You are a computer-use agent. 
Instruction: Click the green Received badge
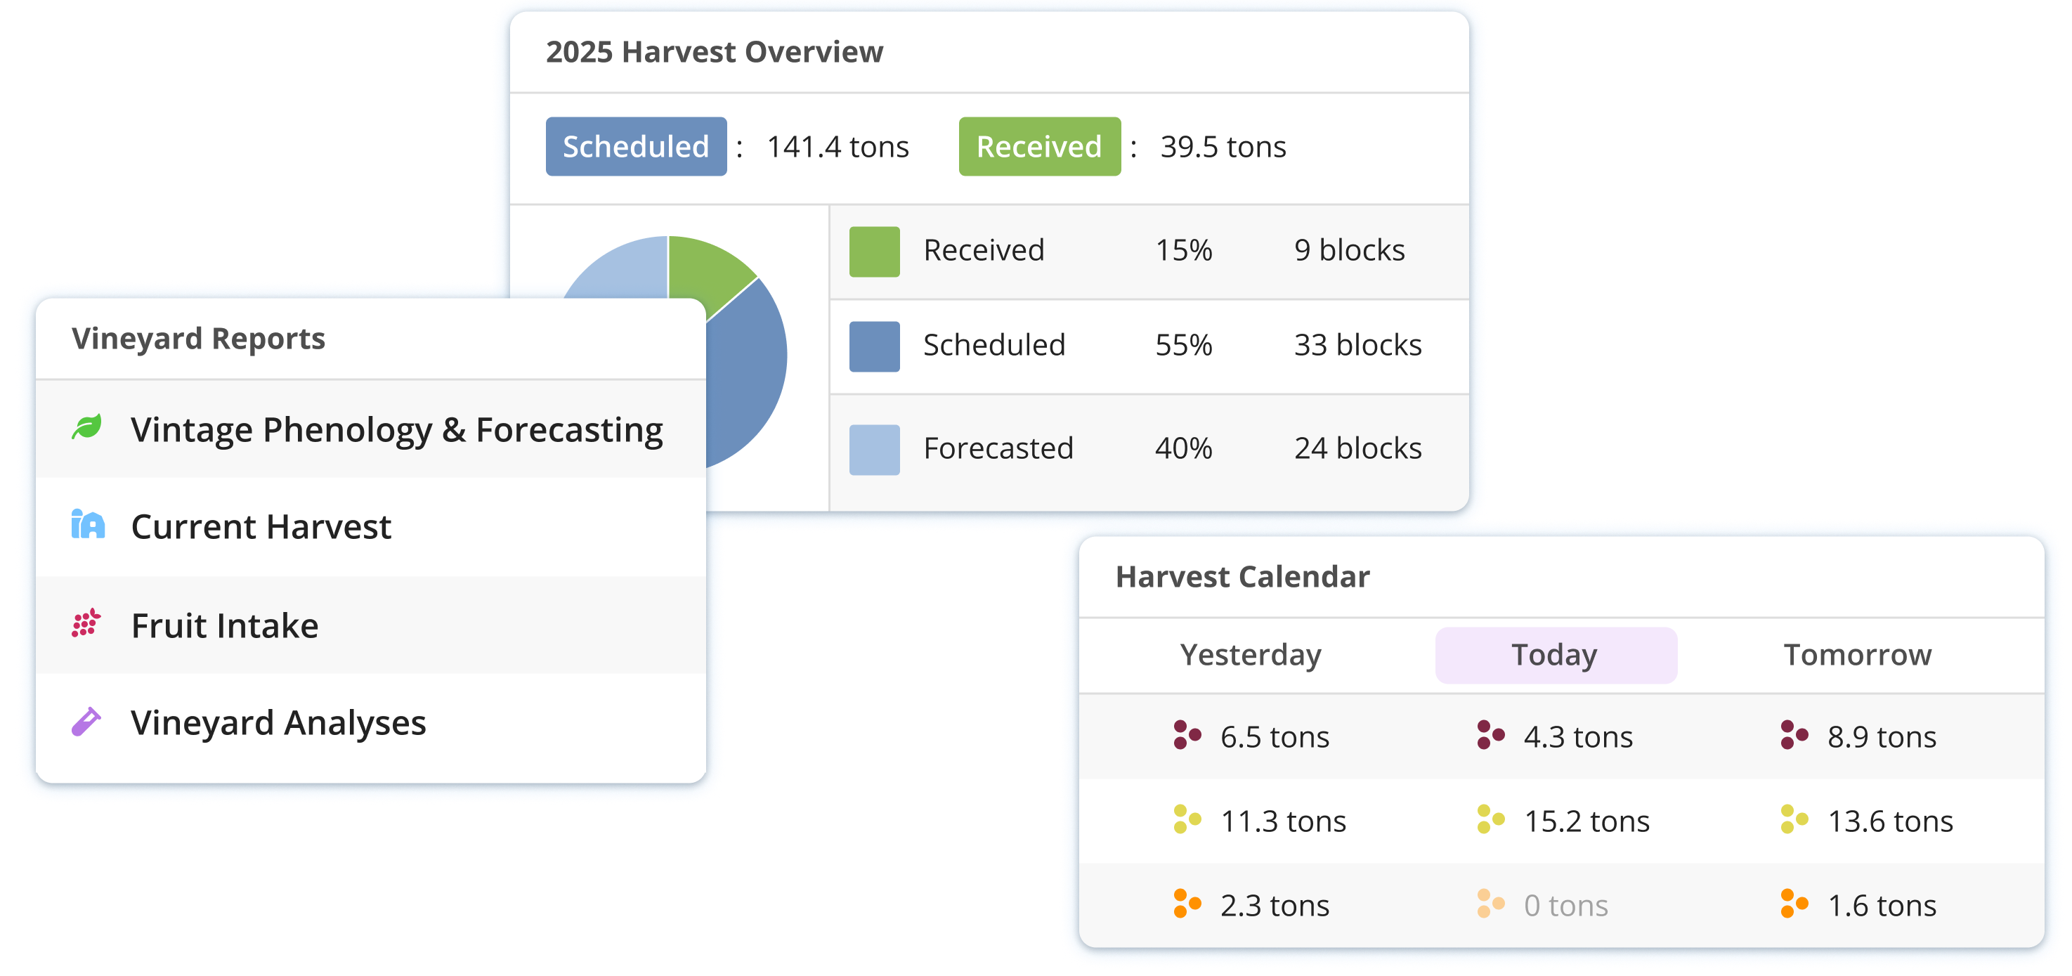click(x=1038, y=146)
